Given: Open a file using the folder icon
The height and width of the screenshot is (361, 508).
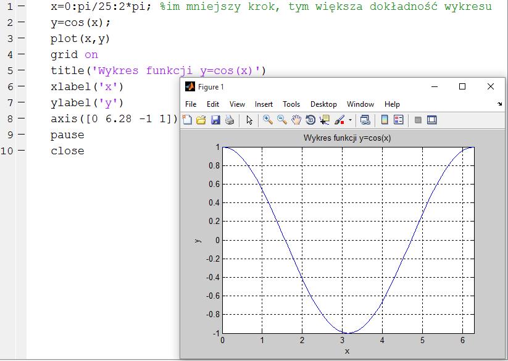Looking at the screenshot, I should [x=201, y=120].
